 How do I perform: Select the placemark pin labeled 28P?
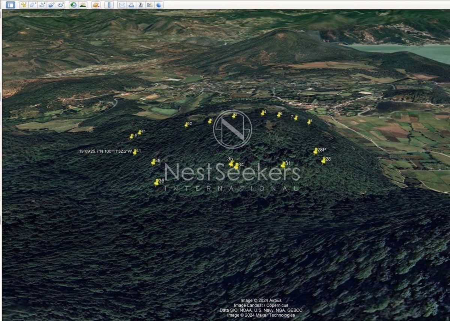[316, 151]
